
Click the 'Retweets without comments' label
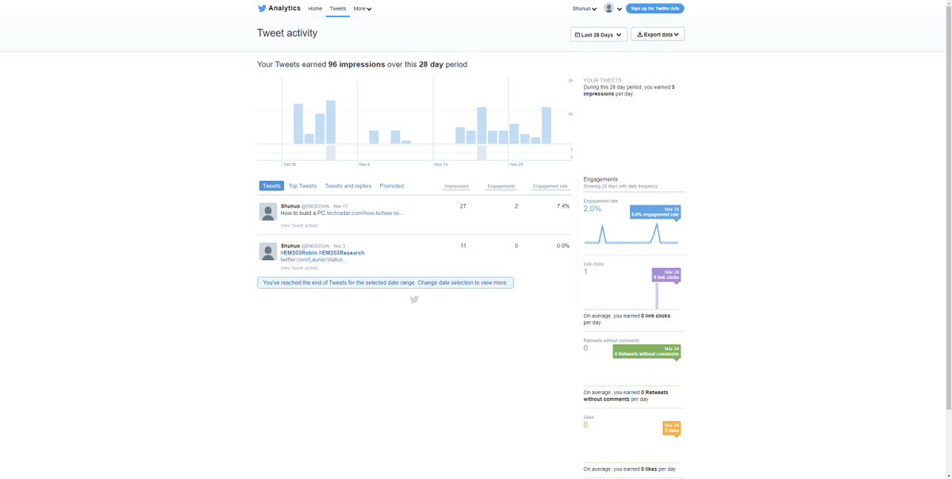(611, 340)
